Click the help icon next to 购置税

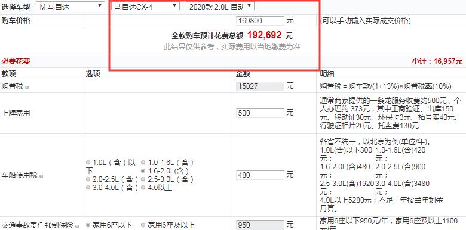coord(27,88)
